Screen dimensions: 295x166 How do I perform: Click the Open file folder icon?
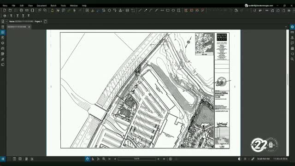(x=10, y=10)
